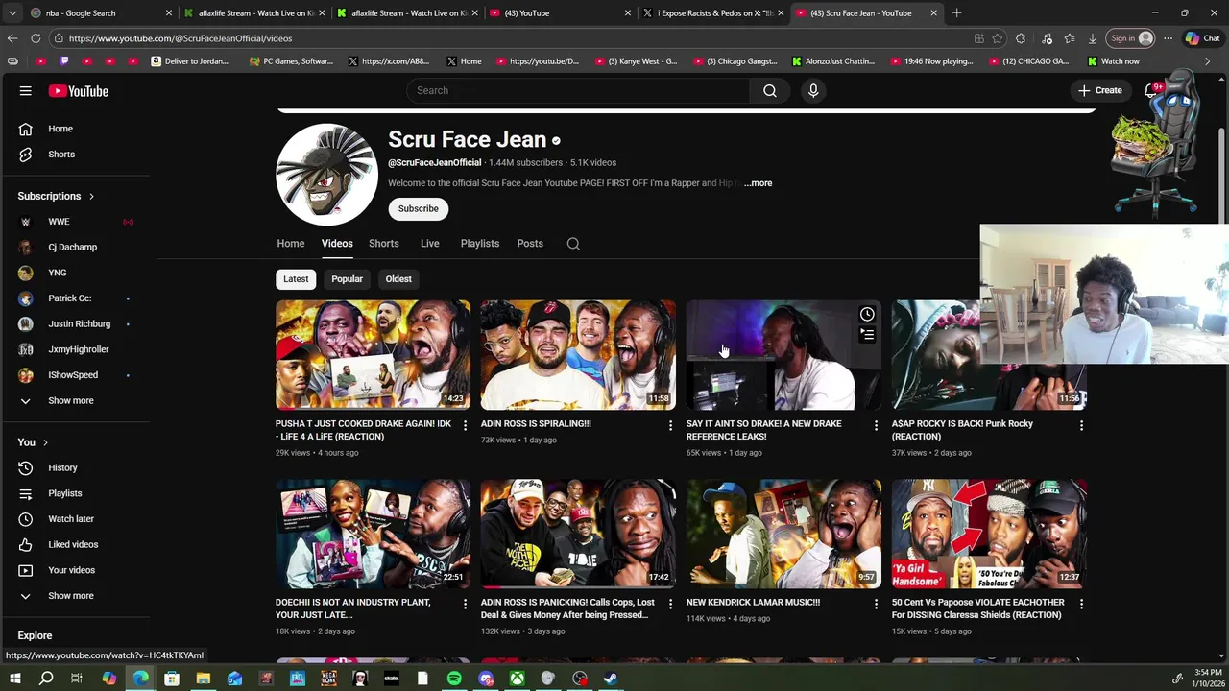
Task: Sort videos by Oldest
Action: click(398, 279)
